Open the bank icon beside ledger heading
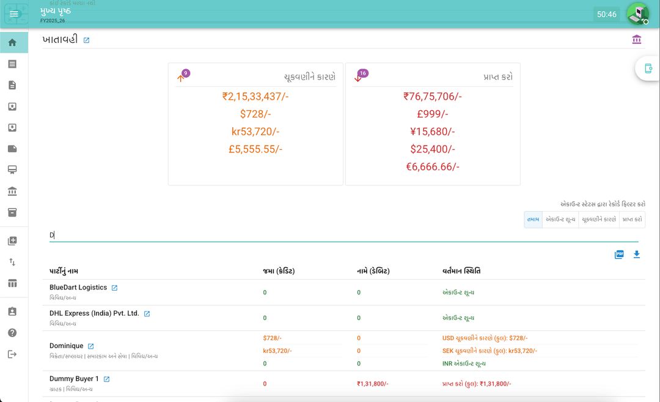Image resolution: width=660 pixels, height=402 pixels. coord(637,39)
